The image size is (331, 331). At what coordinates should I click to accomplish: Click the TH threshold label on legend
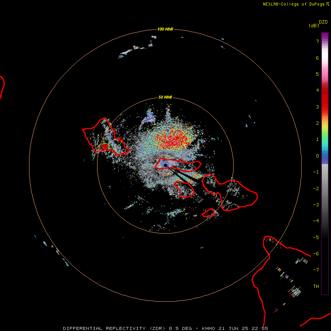coord(316,286)
